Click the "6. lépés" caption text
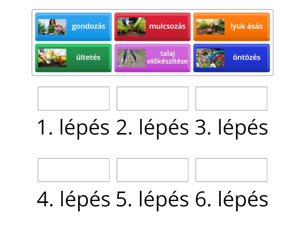The width and height of the screenshot is (305, 228). point(231,199)
